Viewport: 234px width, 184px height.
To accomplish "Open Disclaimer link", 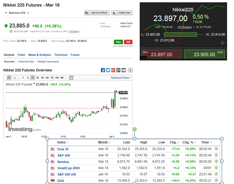I will click(74, 32).
